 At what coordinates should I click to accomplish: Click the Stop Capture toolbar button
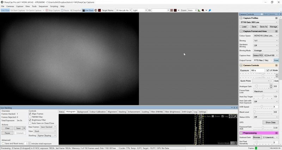pos(53,11)
